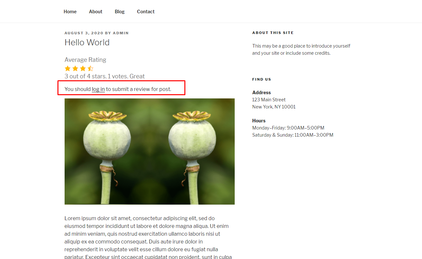Click 'Saturday & Sunday: 11:00AM–3:00PM' text
This screenshot has height=259, width=422.
pyautogui.click(x=293, y=135)
